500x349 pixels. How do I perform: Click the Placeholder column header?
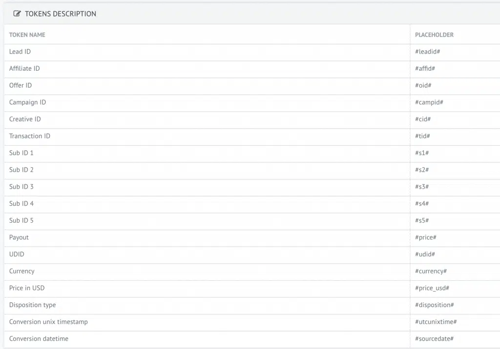click(434, 35)
